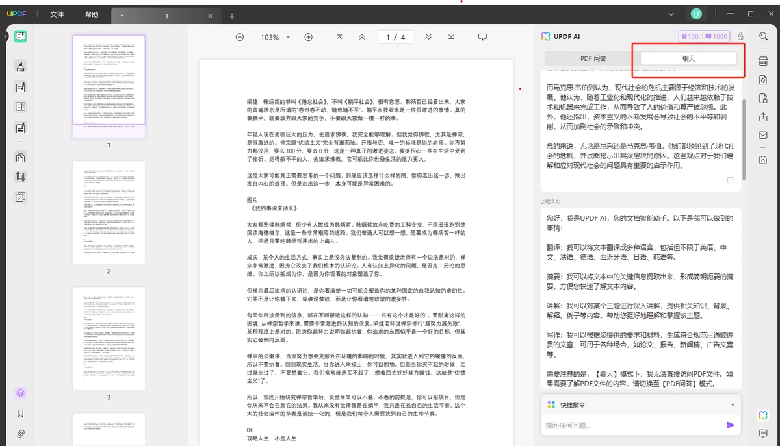Viewport: 780px width, 446px height.
Task: Toggle the comments panel icon bottom right
Action: (763, 434)
